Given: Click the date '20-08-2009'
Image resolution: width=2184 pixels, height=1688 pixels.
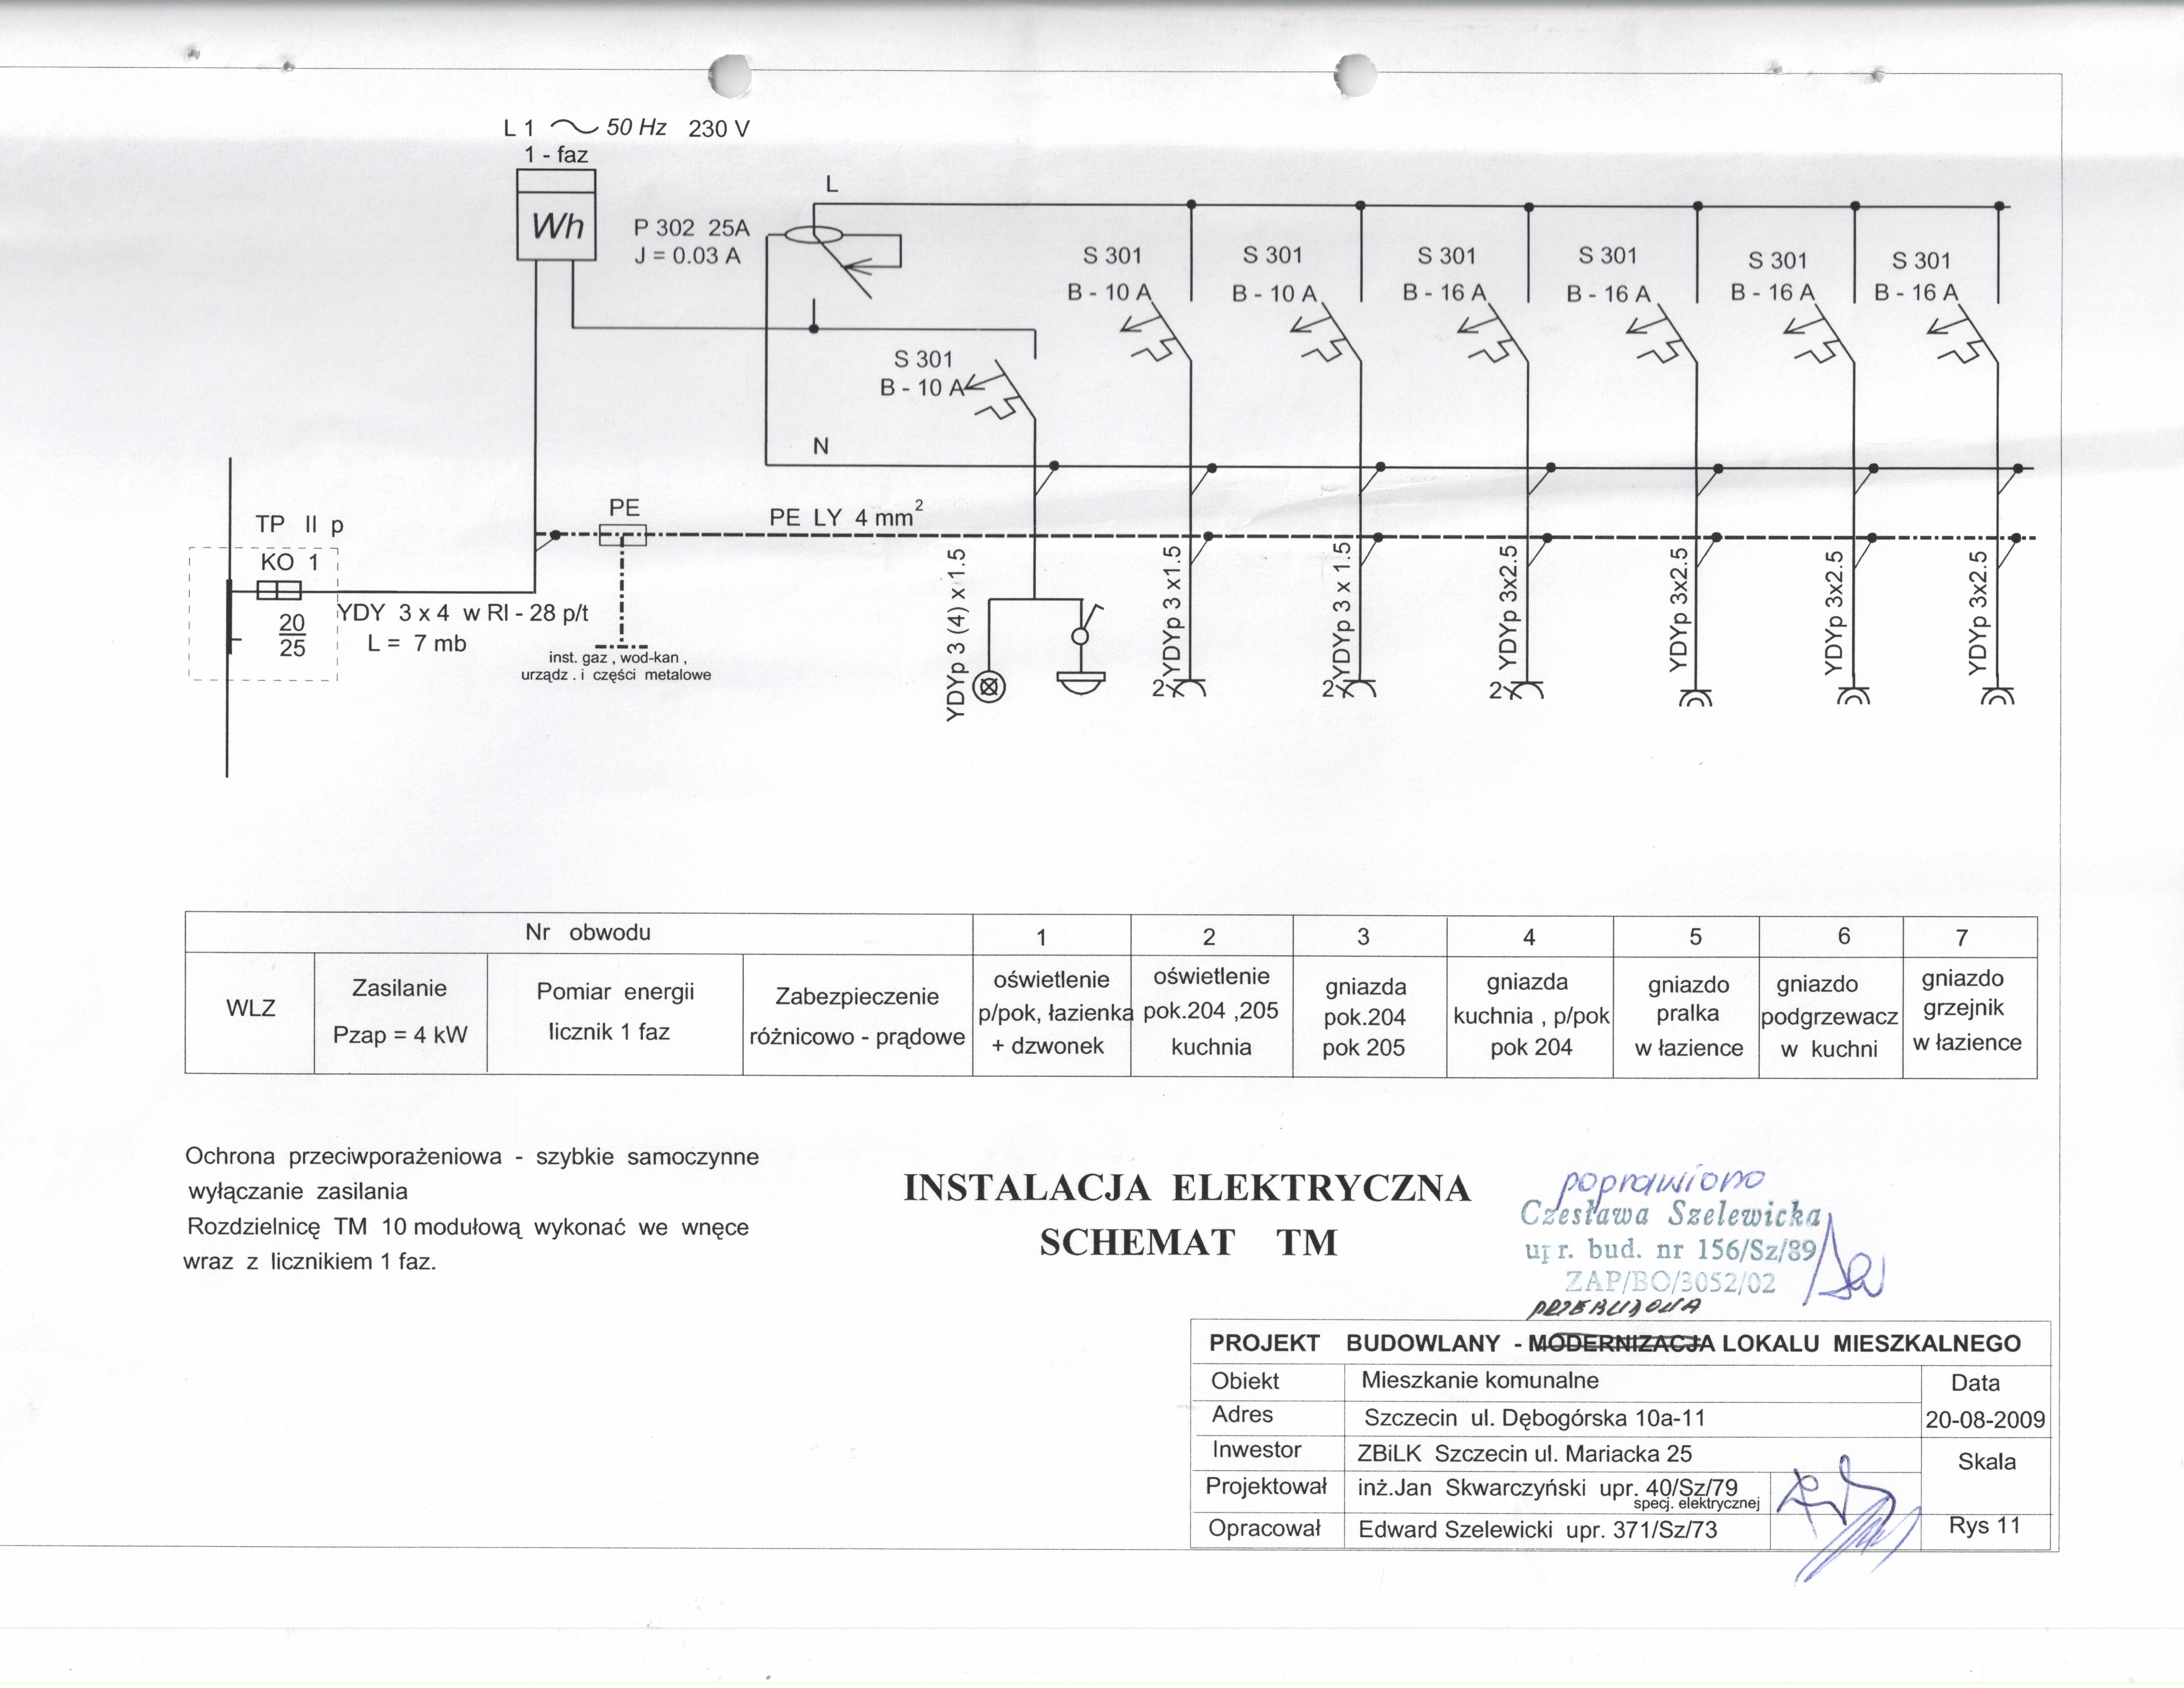Looking at the screenshot, I should pyautogui.click(x=1985, y=1420).
